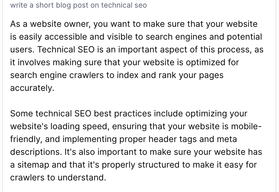Click the word "accurately." ending first paragraph
Image resolution: width=279 pixels, height=192 pixels.
(x=32, y=88)
